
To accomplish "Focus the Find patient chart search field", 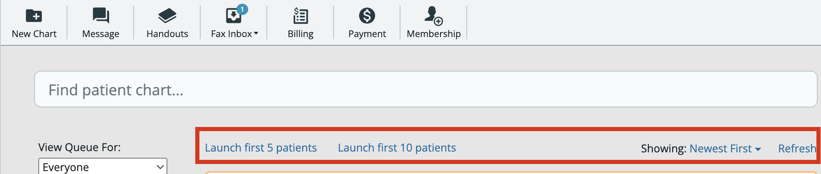I will coord(425,89).
